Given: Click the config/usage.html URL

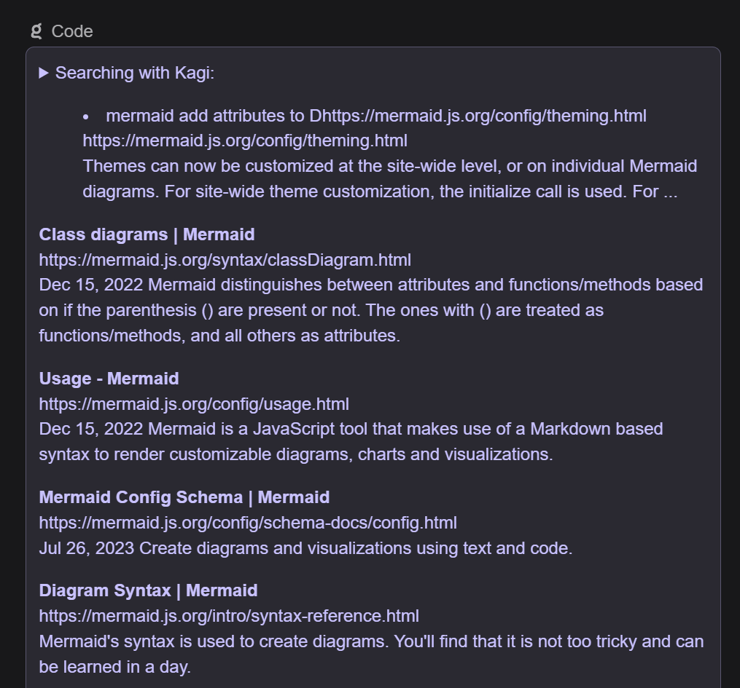Looking at the screenshot, I should click(x=195, y=404).
